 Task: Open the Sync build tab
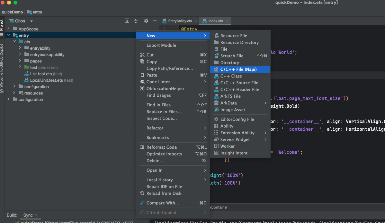click(x=28, y=215)
